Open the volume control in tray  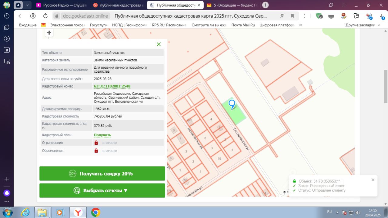point(358,212)
